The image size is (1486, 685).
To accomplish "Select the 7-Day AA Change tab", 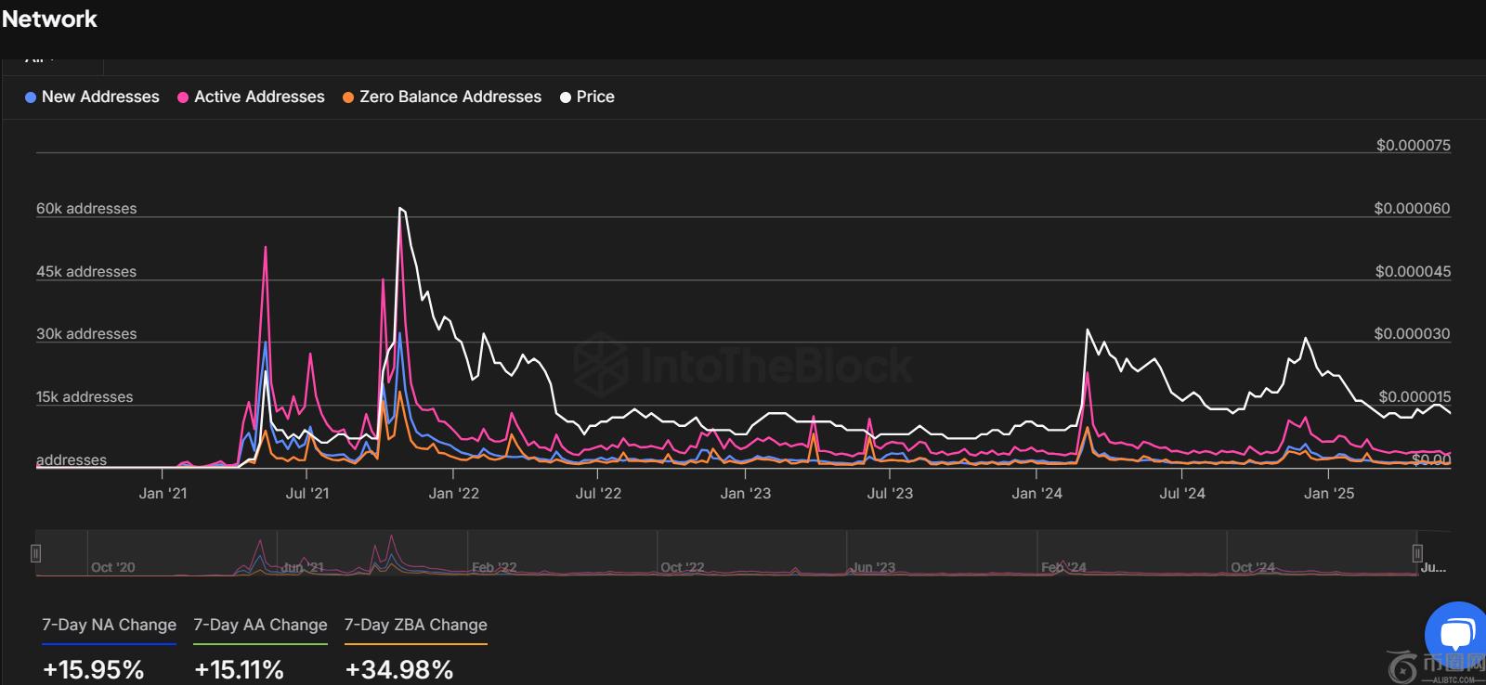I will coord(260,626).
